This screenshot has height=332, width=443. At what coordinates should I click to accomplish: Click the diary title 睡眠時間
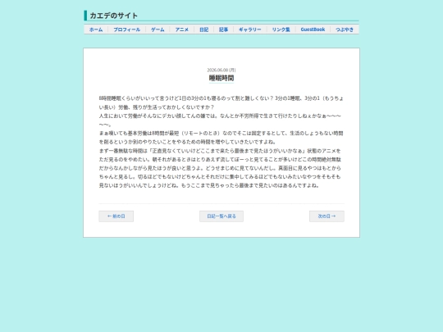[221, 78]
